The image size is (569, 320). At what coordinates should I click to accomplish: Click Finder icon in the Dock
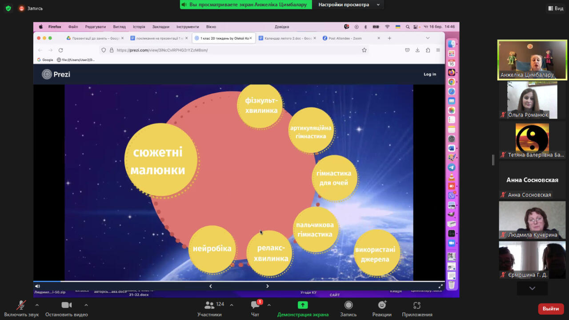(x=452, y=44)
